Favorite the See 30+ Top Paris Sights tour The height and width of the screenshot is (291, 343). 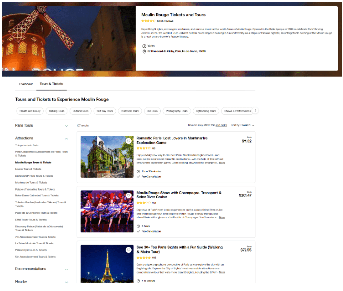pos(129,250)
